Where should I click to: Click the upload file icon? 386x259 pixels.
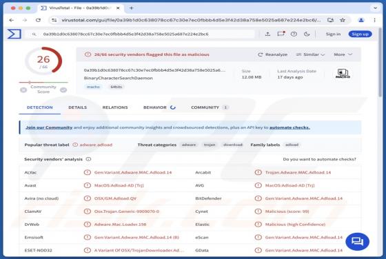pos(268,34)
